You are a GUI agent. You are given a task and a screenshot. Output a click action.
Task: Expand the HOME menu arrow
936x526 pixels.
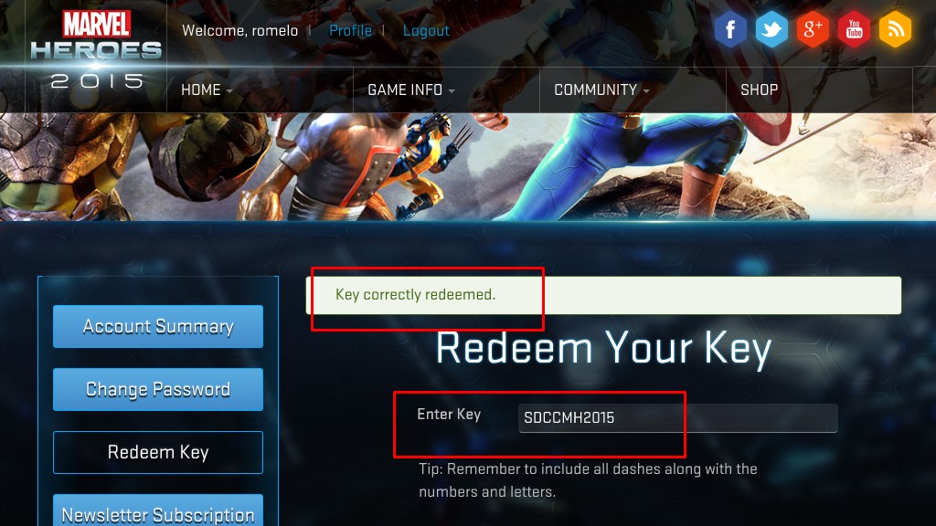point(229,91)
